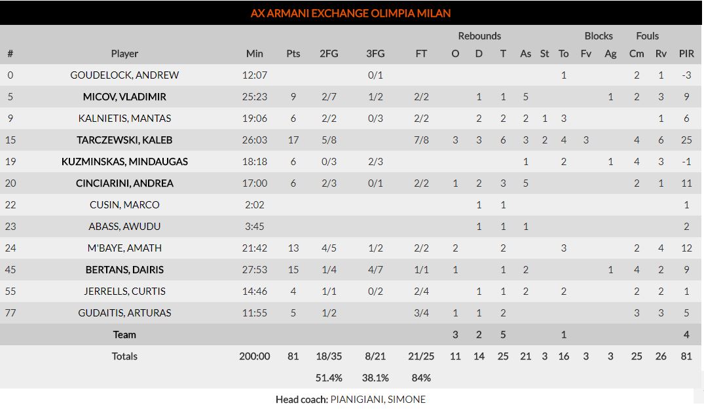Screen dimensions: 704x416
Task: Click the PIR column header
Action: [686, 54]
